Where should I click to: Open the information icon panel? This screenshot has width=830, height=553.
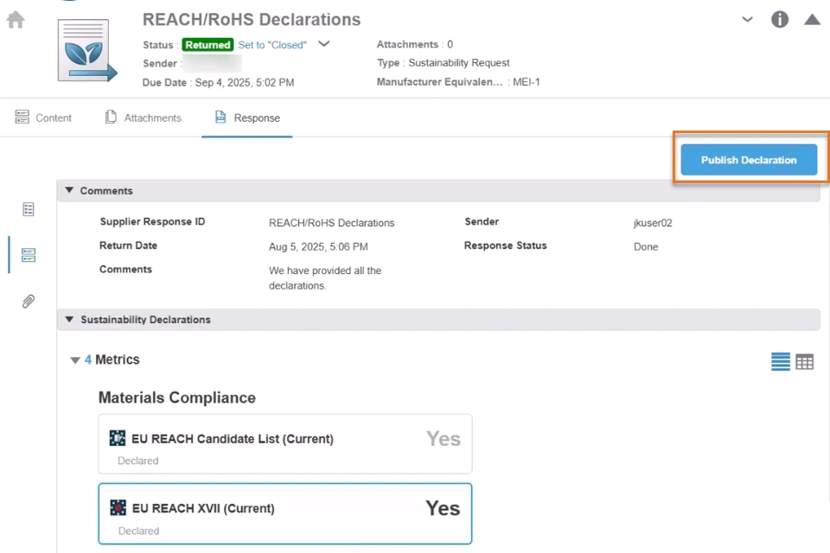(780, 20)
